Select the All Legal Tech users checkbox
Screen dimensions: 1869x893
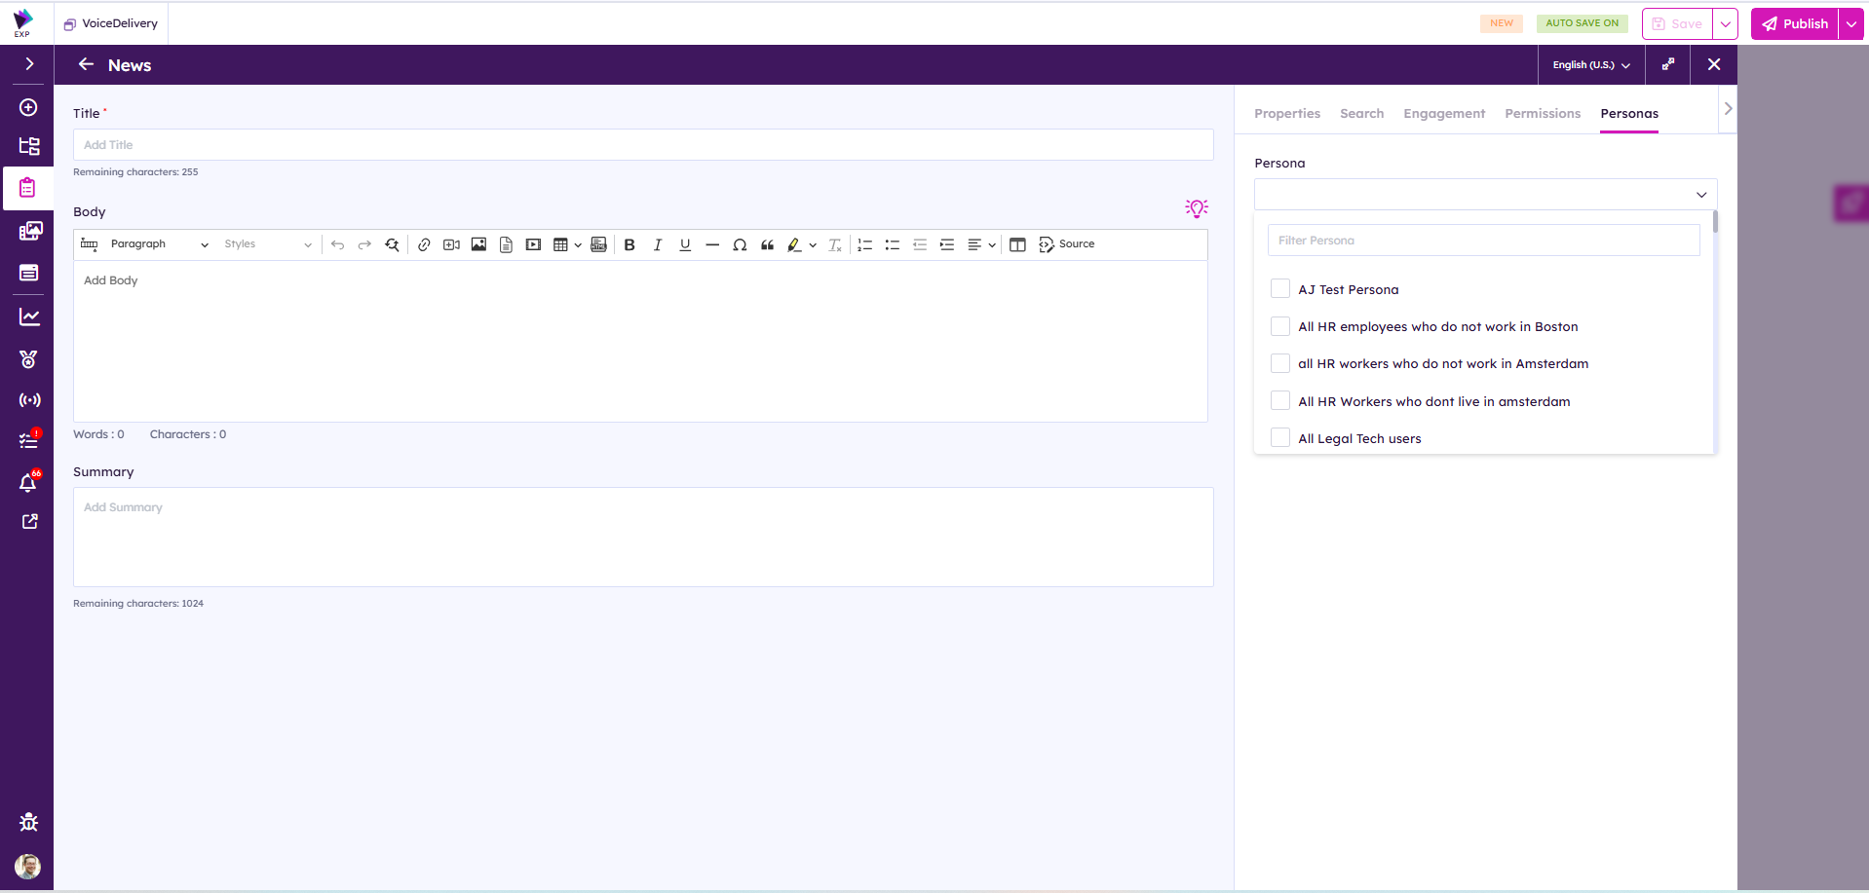(1280, 438)
